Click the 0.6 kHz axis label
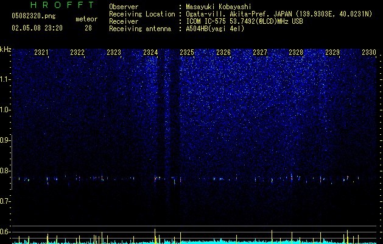Screen dimensions: 383x244 4,232
